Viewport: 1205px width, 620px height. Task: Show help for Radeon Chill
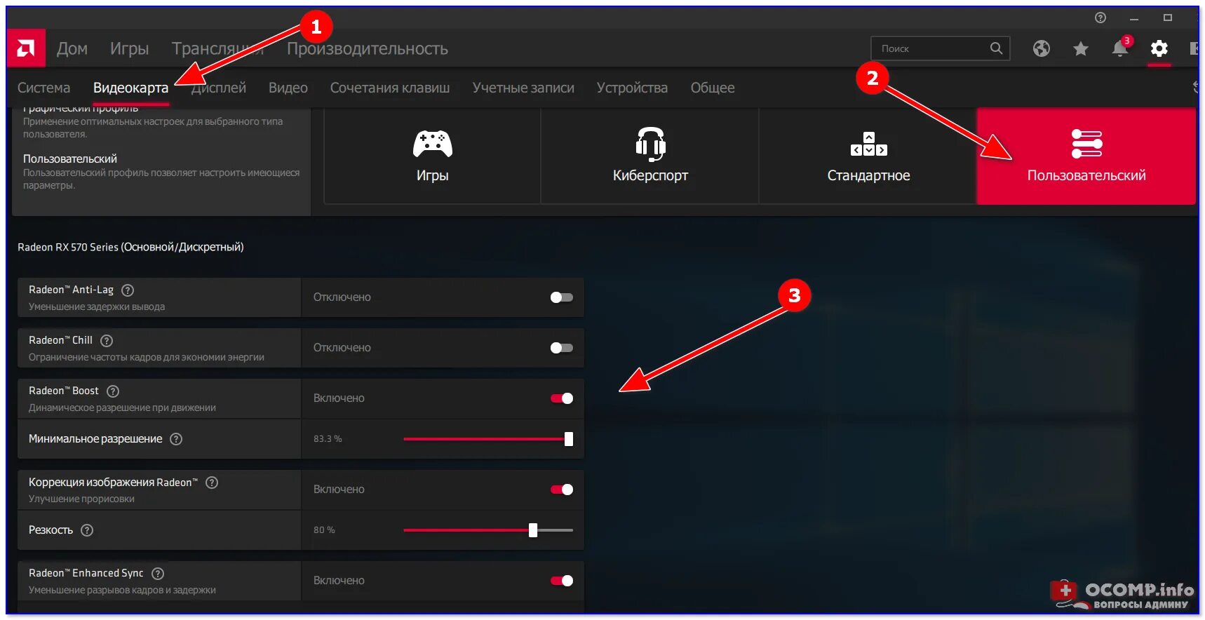click(107, 341)
